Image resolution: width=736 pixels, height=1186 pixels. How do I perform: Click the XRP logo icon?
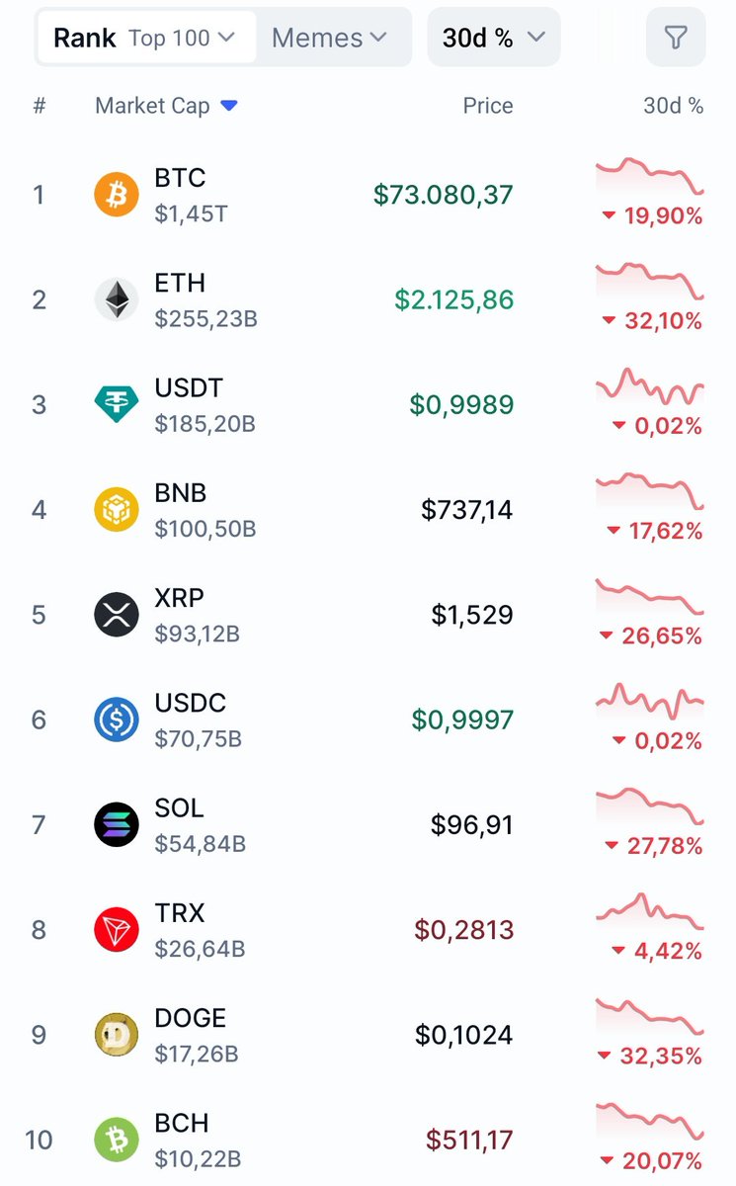click(117, 615)
